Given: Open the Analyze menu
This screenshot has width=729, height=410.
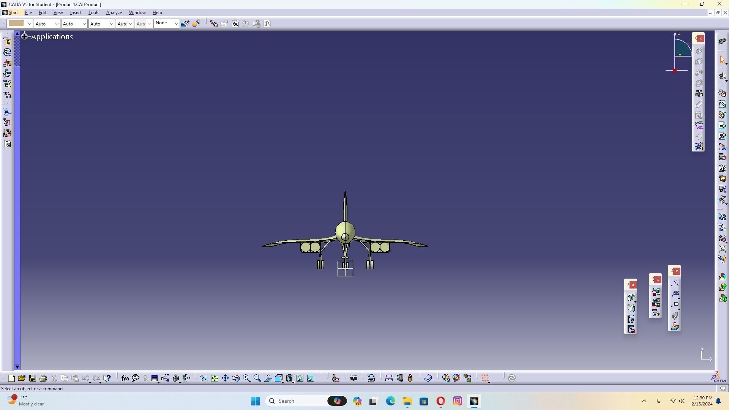Looking at the screenshot, I should point(114,13).
